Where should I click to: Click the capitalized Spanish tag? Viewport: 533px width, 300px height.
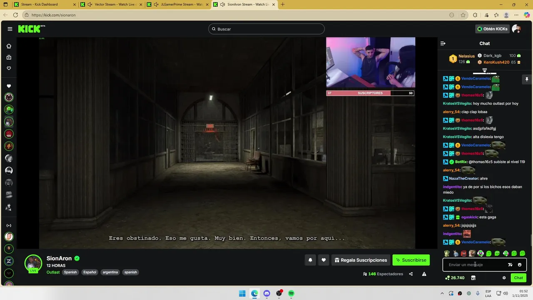coord(70,272)
